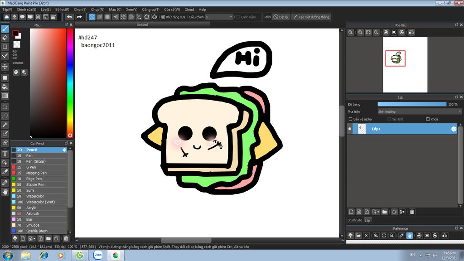
Task: Select the G Pen brush
Action: (x=39, y=167)
